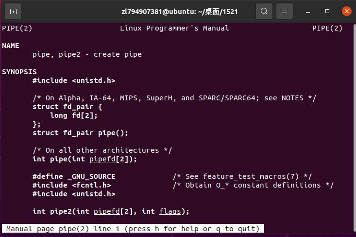This screenshot has width=356, height=237.
Task: Open the hamburger menu
Action: click(x=285, y=11)
